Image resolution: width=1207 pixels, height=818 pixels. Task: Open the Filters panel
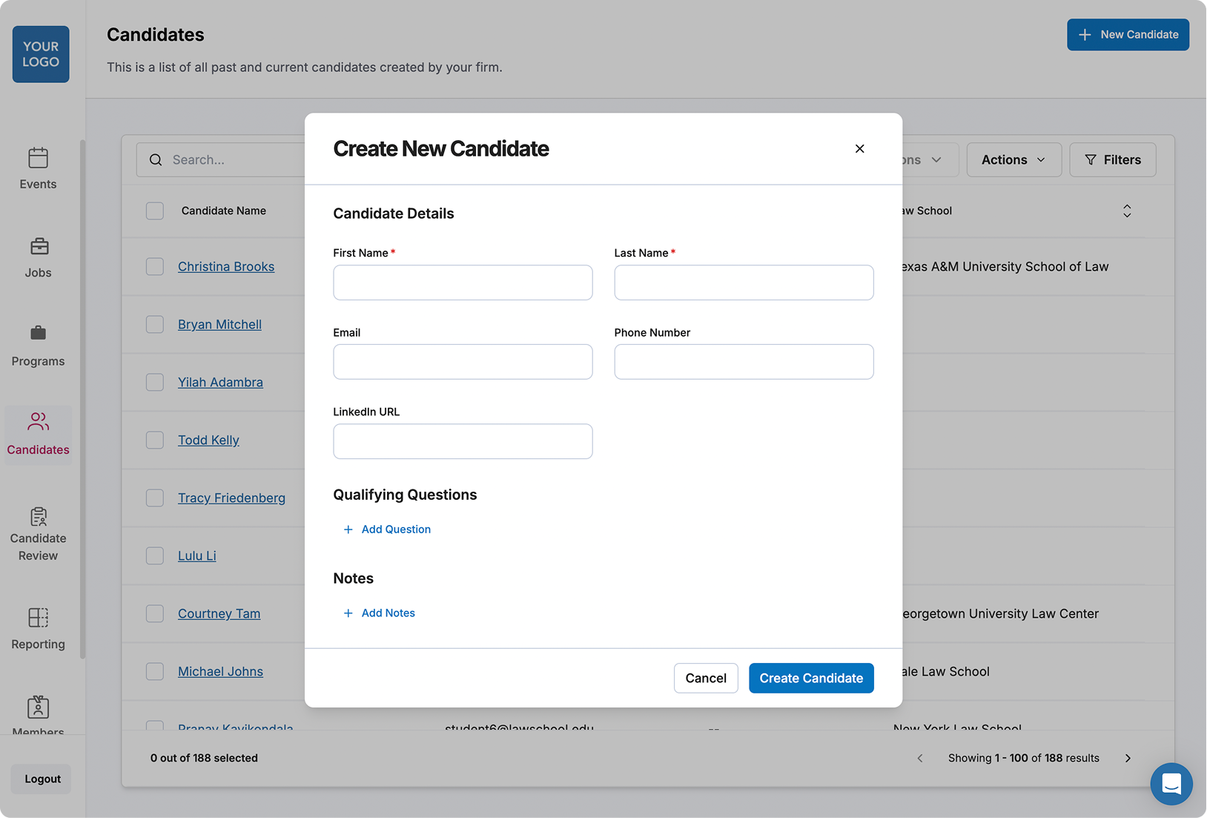coord(1112,159)
